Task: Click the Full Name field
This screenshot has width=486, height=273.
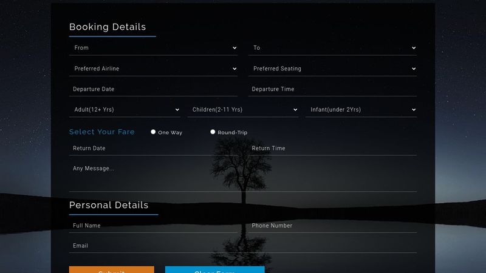Action: pos(154,226)
